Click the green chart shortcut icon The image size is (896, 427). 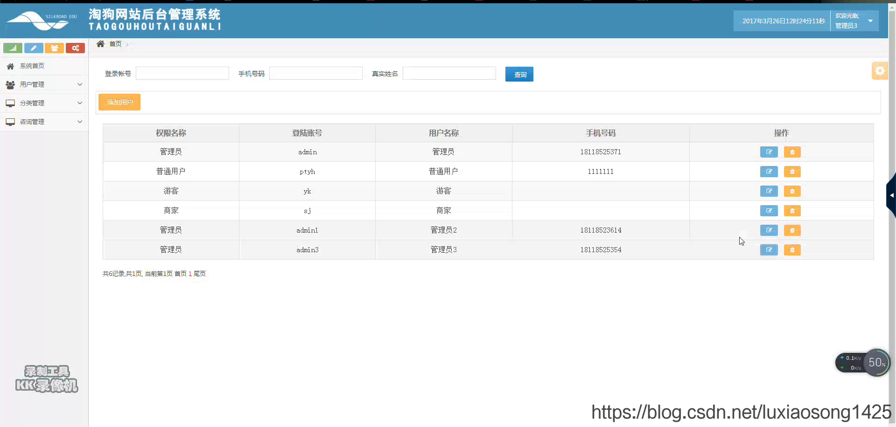(13, 48)
